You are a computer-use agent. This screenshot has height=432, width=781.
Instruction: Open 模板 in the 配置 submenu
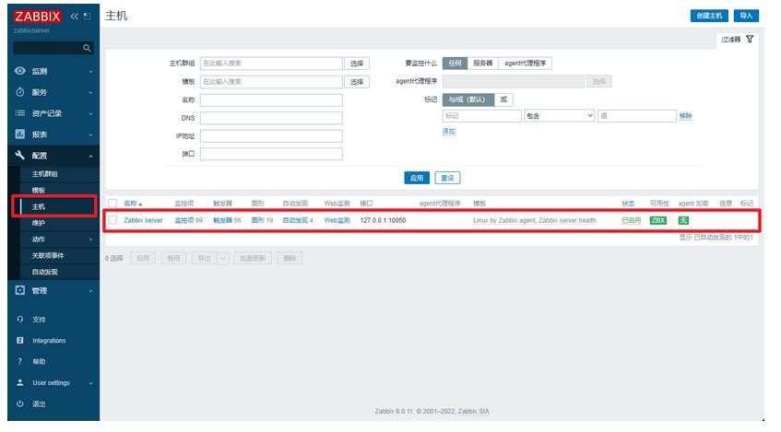pyautogui.click(x=39, y=190)
